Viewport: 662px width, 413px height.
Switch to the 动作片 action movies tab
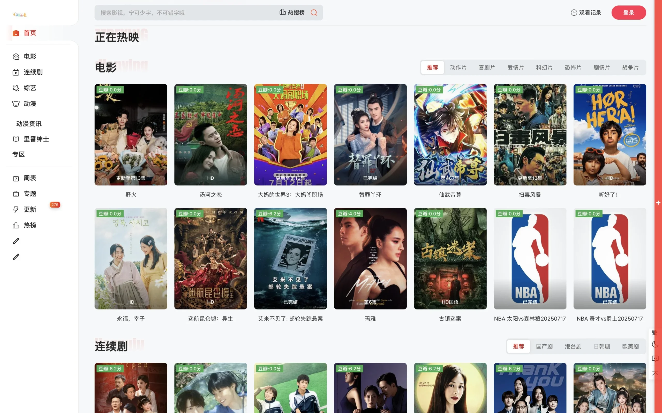[x=458, y=67]
